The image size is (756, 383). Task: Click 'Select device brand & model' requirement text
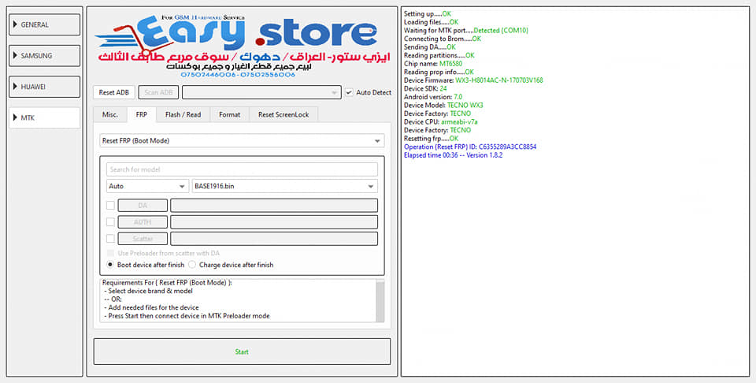click(150, 291)
